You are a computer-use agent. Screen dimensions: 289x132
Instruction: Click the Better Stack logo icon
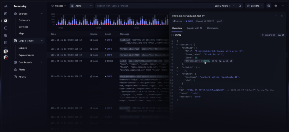6,6
